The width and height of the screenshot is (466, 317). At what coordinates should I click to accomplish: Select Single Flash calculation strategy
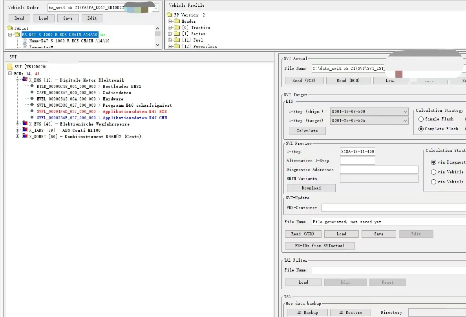pos(421,119)
